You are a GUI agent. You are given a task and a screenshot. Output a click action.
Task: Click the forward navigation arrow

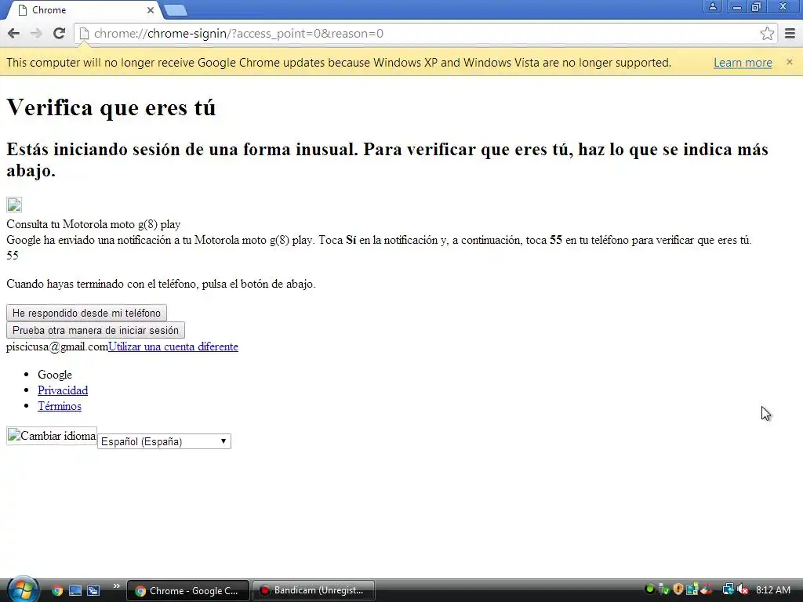click(x=36, y=34)
